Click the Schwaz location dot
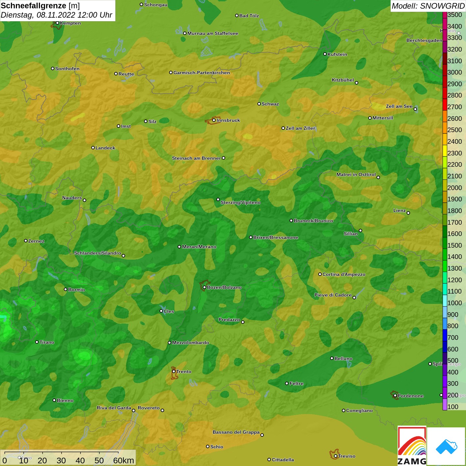Image resolution: width=466 pixels, height=466 pixels. (x=259, y=104)
